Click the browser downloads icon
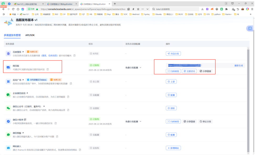255x156 pixels. [233, 9]
